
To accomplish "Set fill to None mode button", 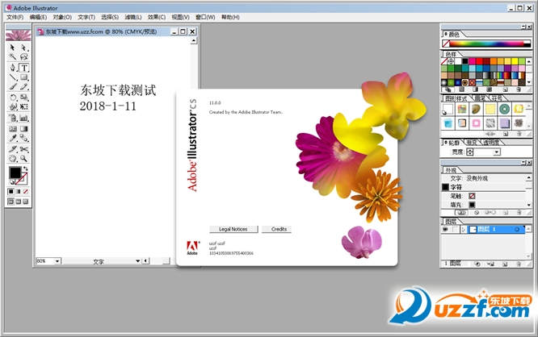I will pos(25,191).
